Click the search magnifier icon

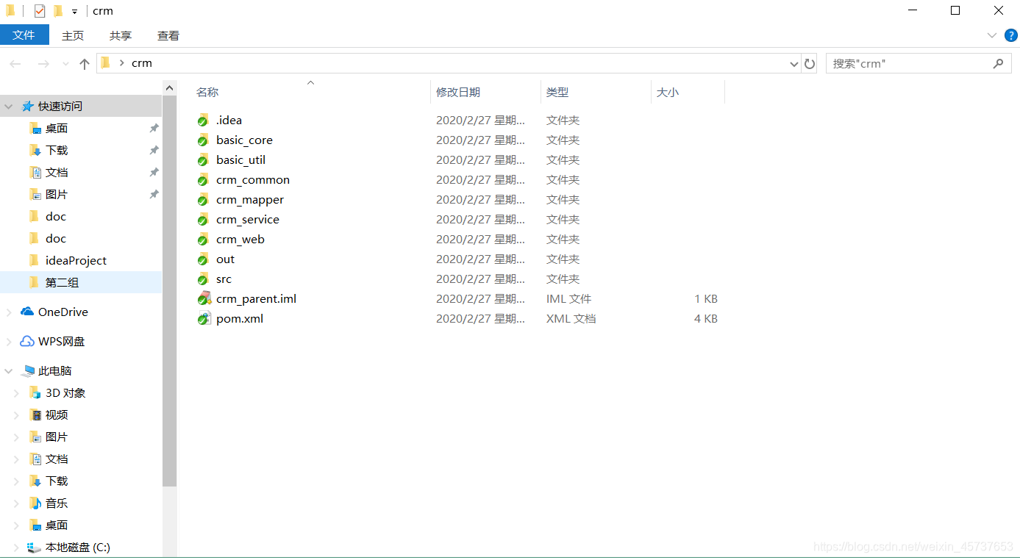(998, 64)
